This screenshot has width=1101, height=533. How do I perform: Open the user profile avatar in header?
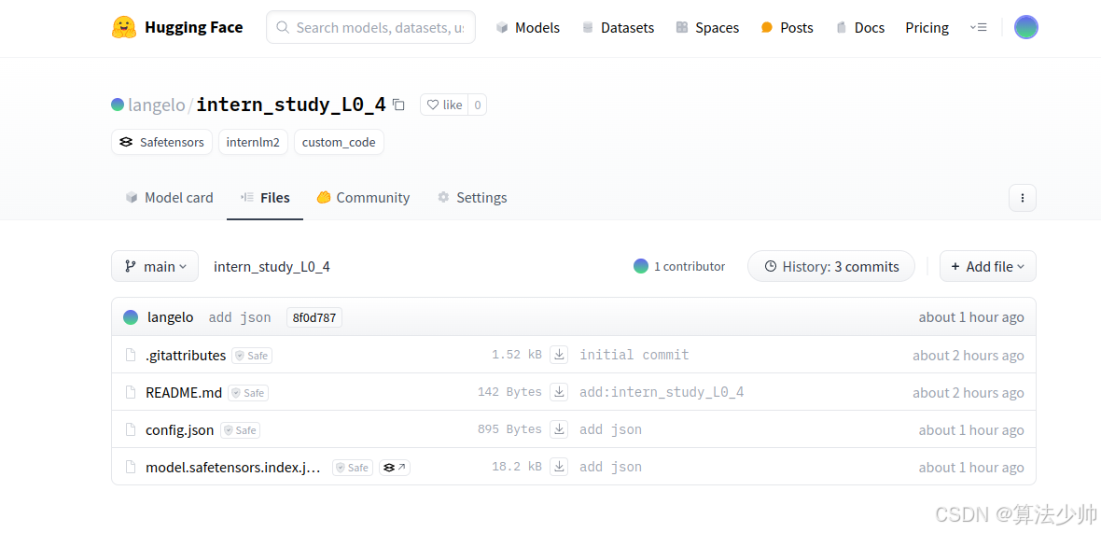click(1025, 27)
